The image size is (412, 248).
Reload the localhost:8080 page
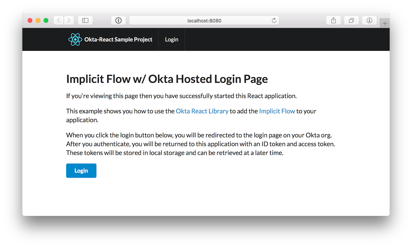tap(274, 20)
